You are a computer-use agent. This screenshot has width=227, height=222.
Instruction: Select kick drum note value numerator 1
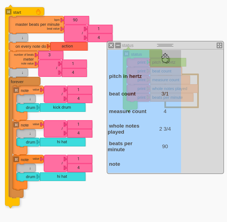80,90
